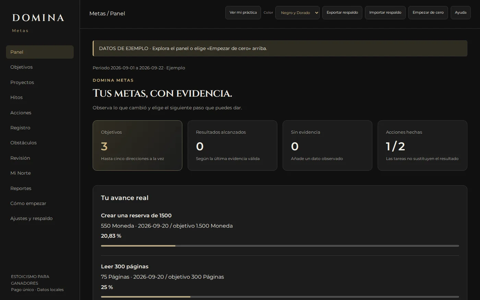Screen dimensions: 480x300
Task: Select Mi Norte in the sidebar
Action: [x=40, y=173]
